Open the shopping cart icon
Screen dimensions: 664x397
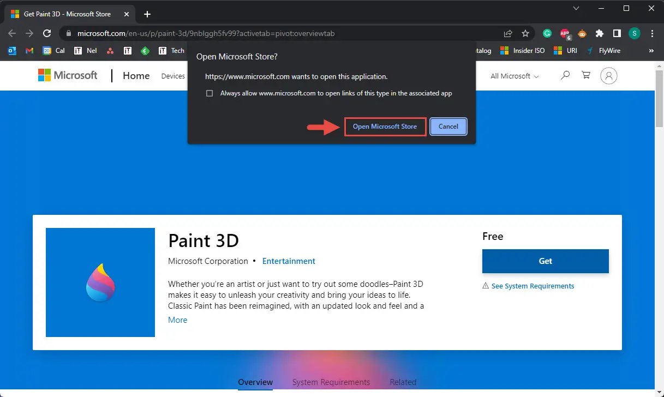pos(586,75)
